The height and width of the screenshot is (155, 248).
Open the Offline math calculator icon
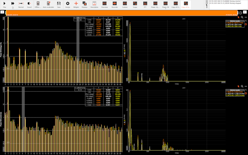tap(38, 5)
